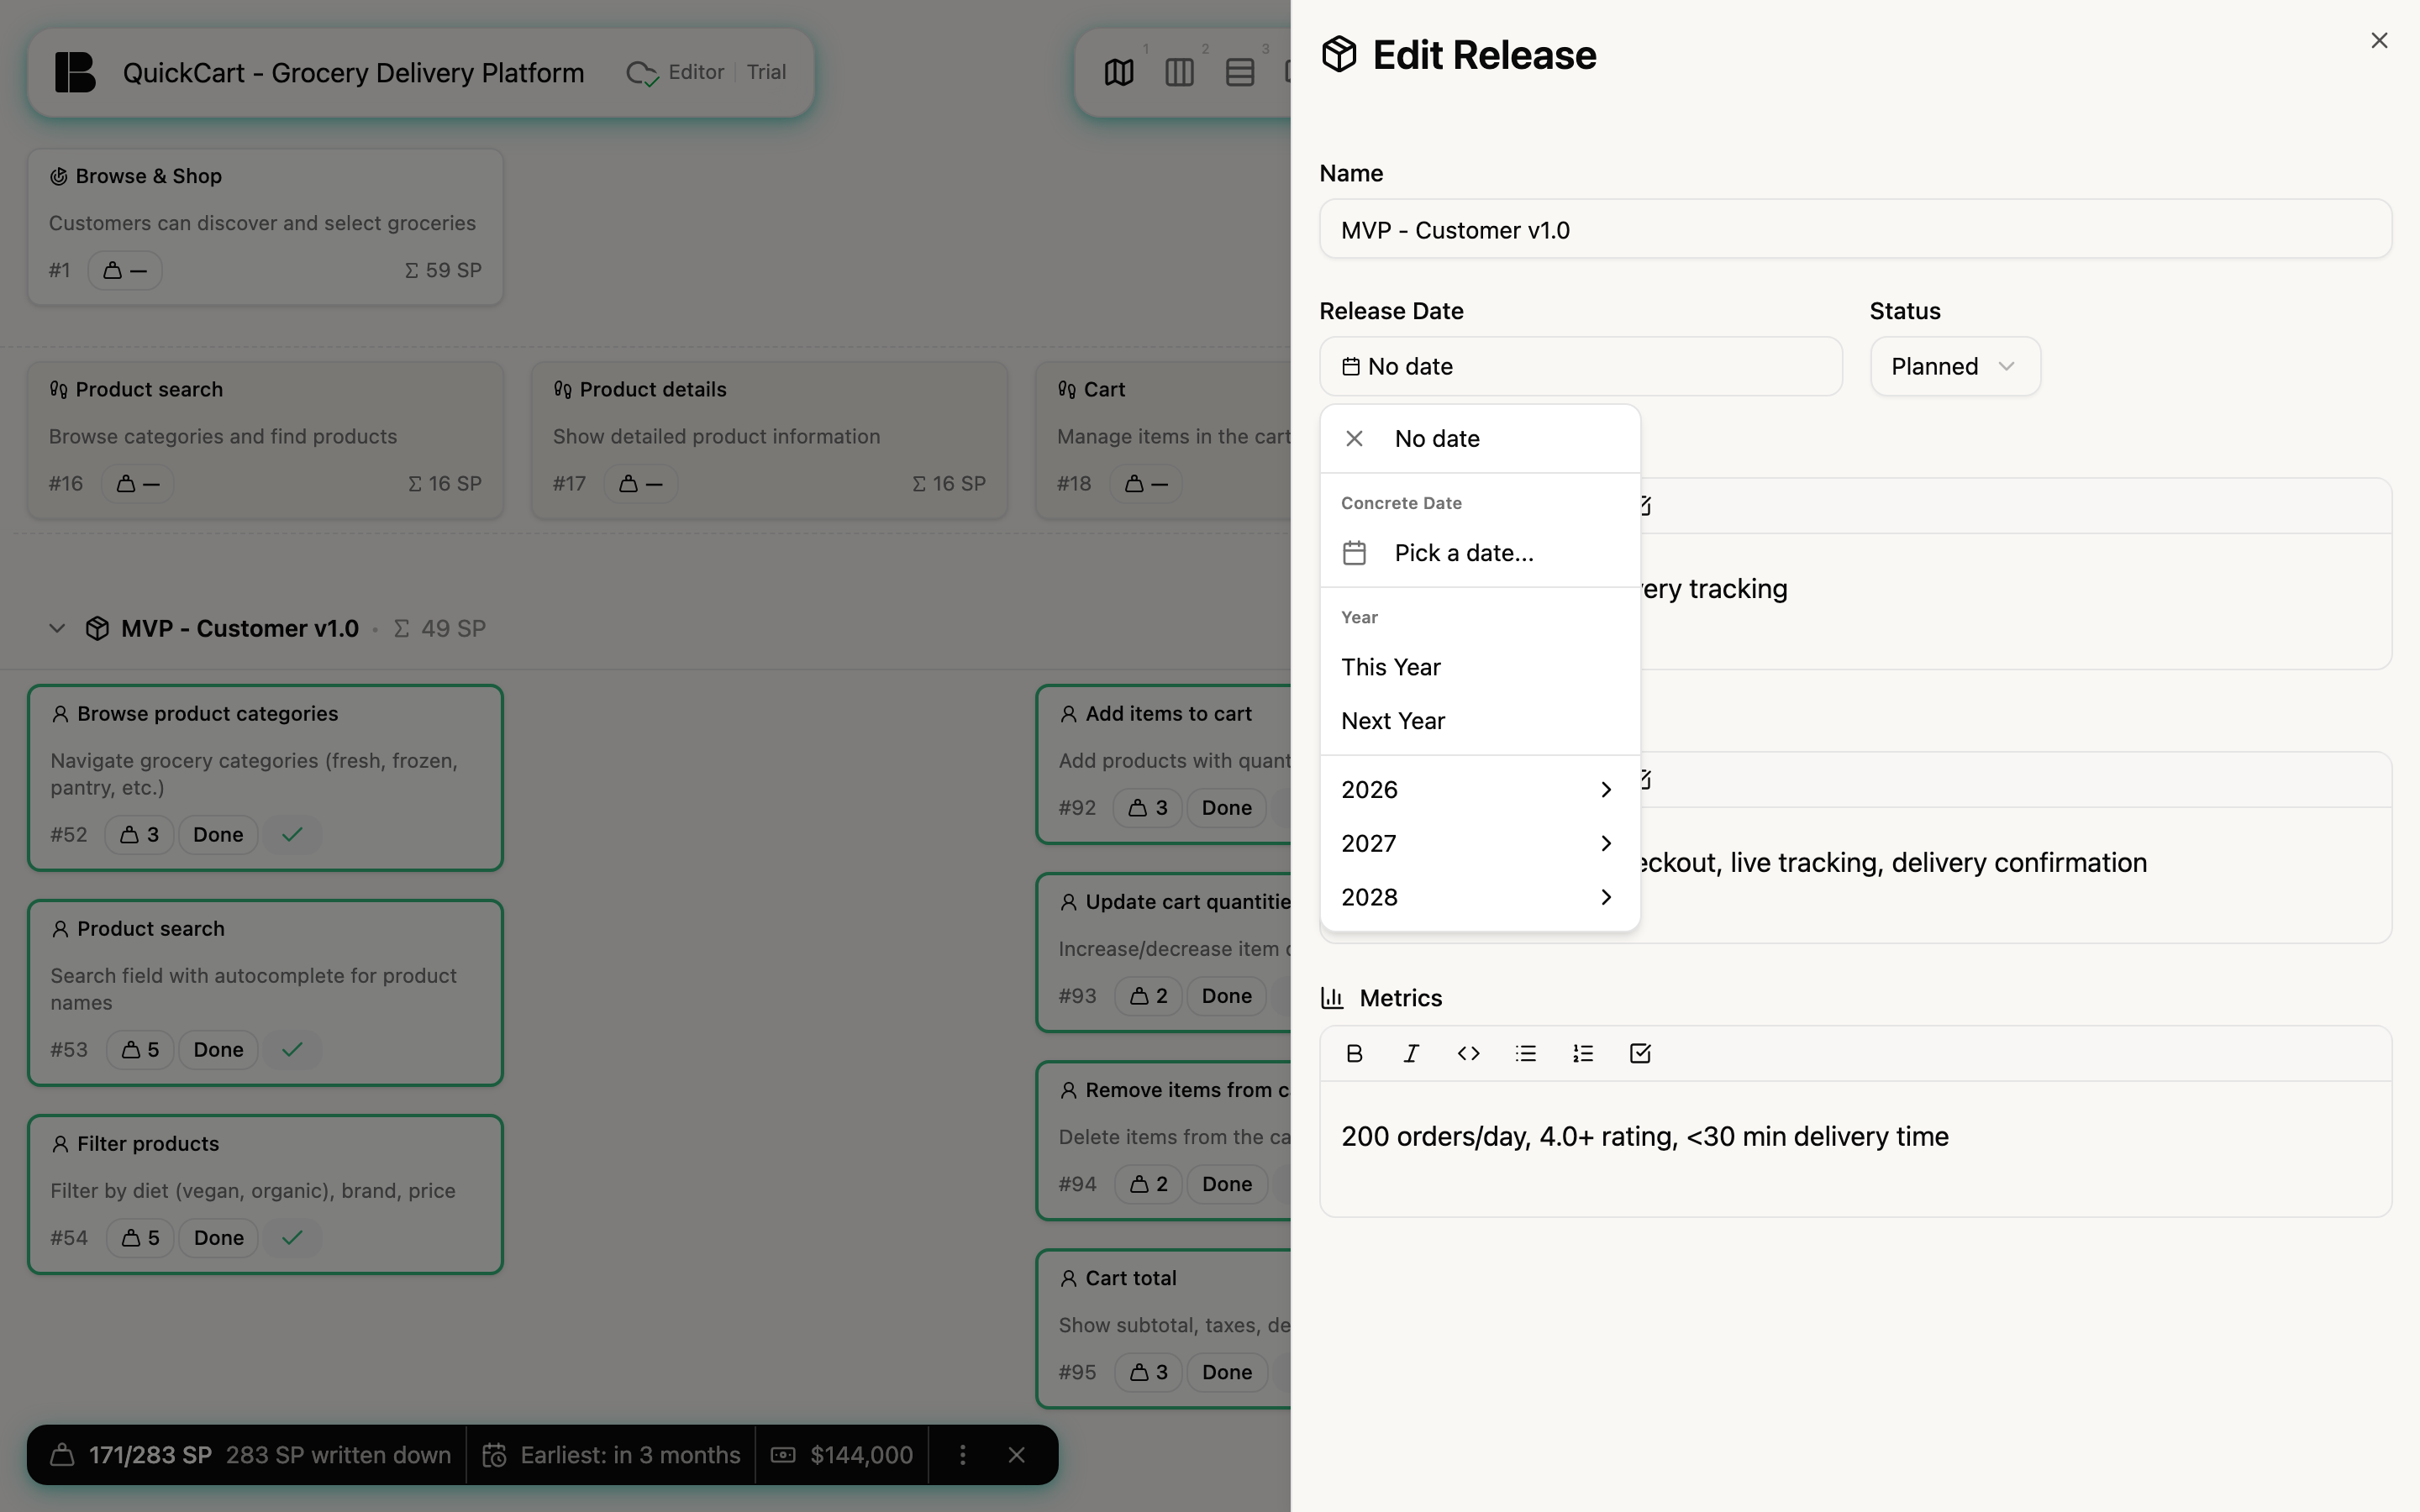
Task: Open the status bar more options menu
Action: click(x=962, y=1454)
